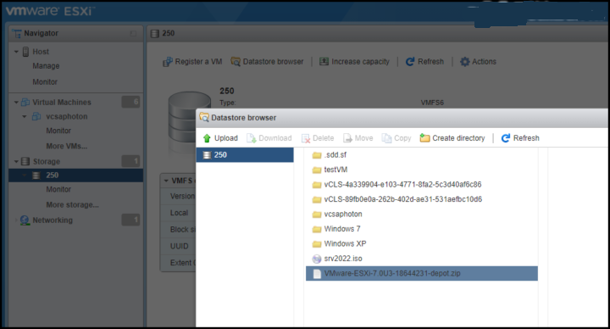Open Datastore browser from main toolbar
This screenshot has width=610, height=329.
click(x=267, y=62)
